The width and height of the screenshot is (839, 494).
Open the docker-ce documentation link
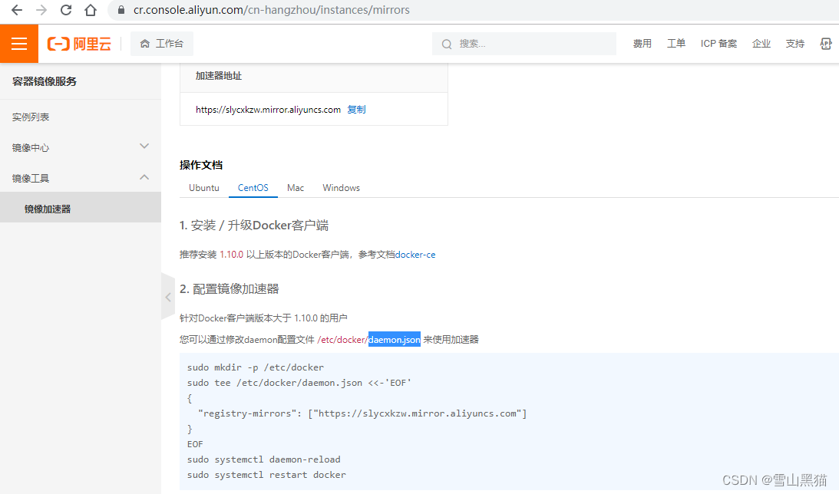coord(415,255)
